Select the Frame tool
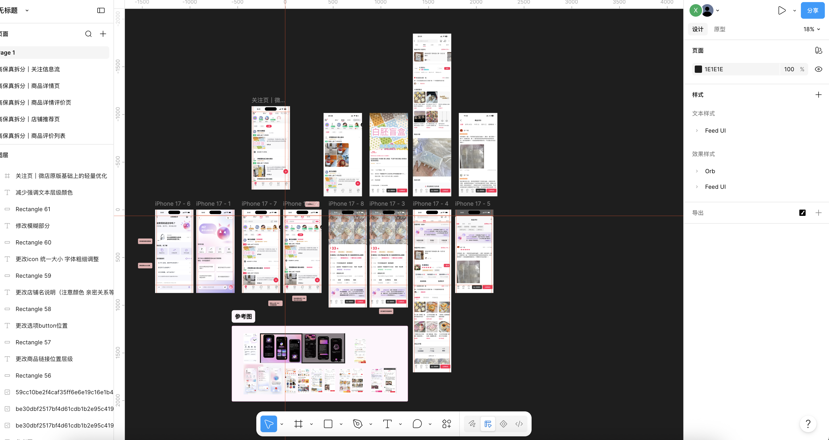The width and height of the screenshot is (829, 440). coord(298,424)
